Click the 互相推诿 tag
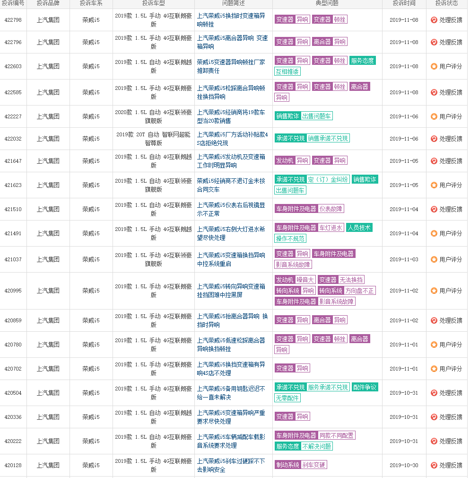Image resolution: width=470 pixels, height=478 pixels. coord(287,71)
